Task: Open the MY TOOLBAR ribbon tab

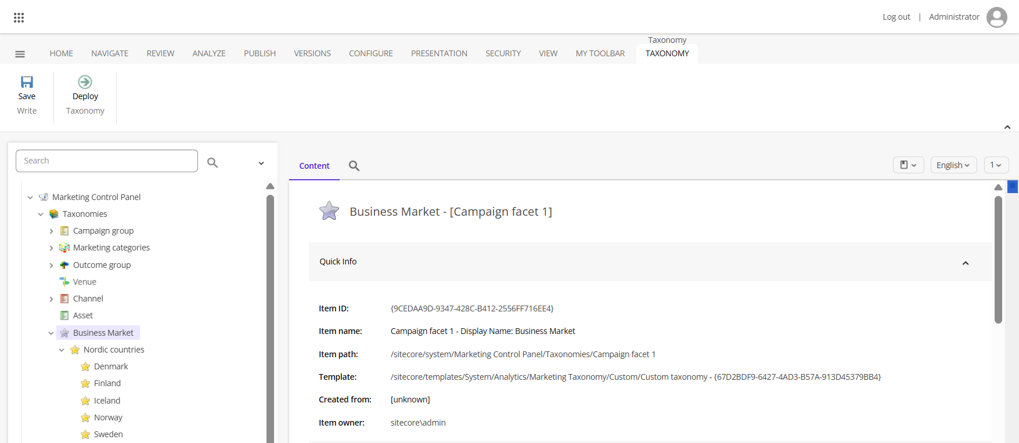Action: tap(600, 53)
